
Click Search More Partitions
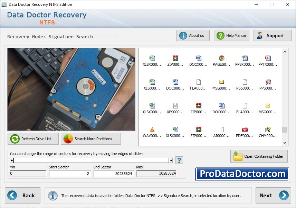pos(90,139)
